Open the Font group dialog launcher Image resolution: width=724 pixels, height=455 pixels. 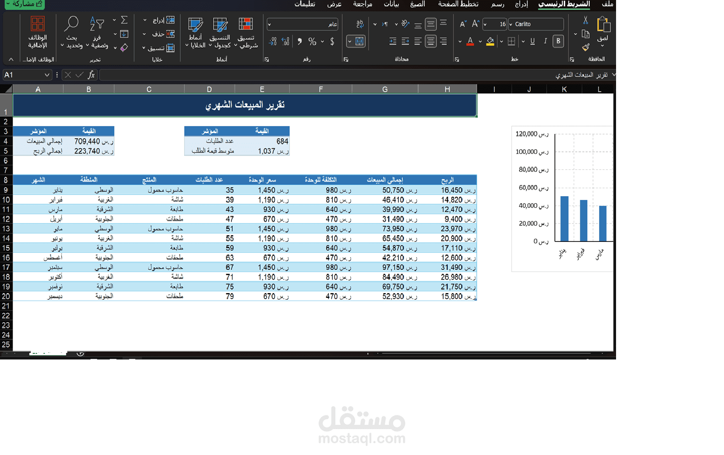[457, 59]
